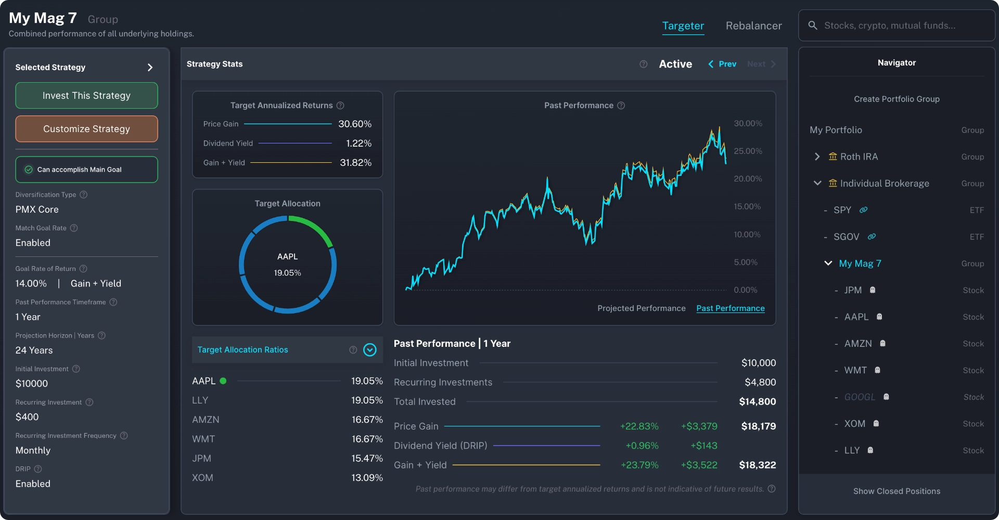Select JPM 15.47% allocation row
This screenshot has height=520, width=999.
[x=287, y=459]
